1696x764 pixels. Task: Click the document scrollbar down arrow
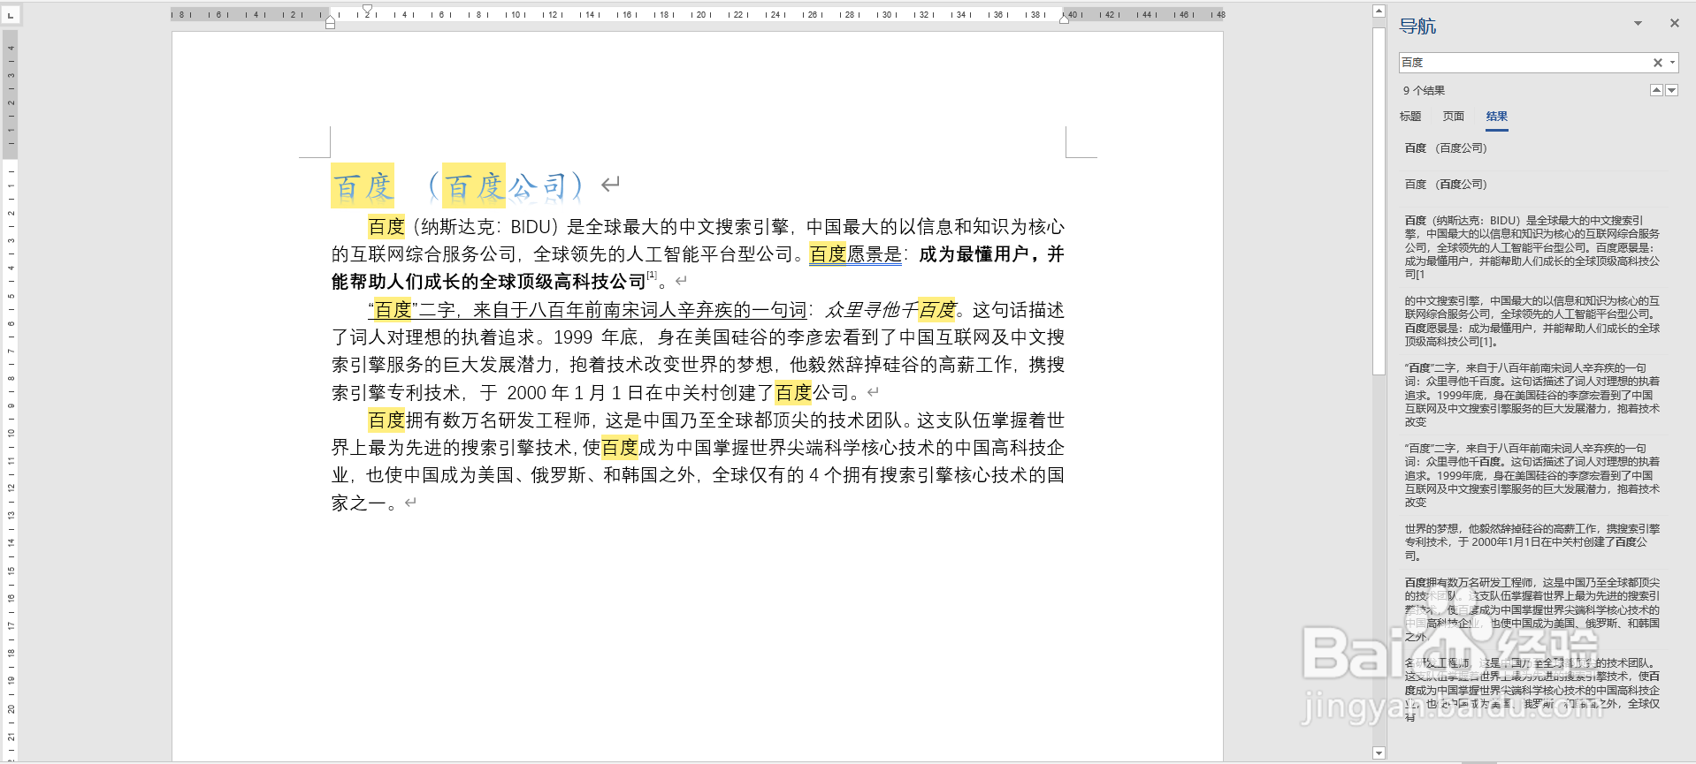(1379, 753)
